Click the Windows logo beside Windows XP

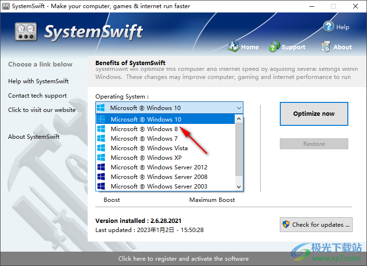pos(101,158)
